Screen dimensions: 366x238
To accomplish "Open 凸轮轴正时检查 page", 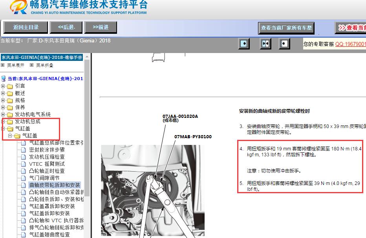I will pos(47,171).
